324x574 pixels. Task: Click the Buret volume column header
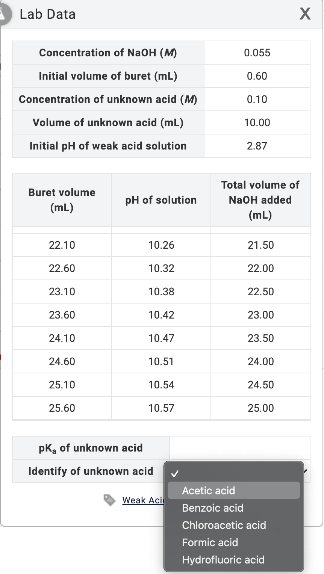tap(62, 200)
